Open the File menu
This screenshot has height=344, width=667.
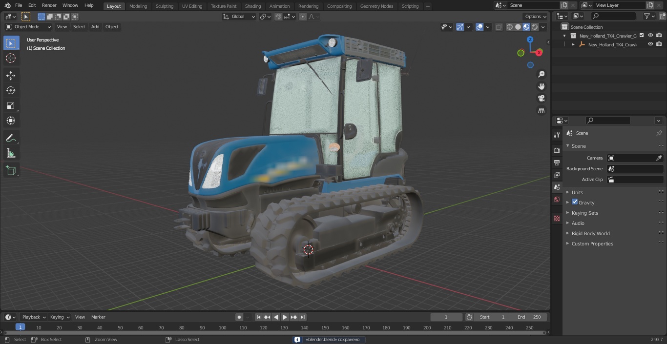pyautogui.click(x=19, y=5)
